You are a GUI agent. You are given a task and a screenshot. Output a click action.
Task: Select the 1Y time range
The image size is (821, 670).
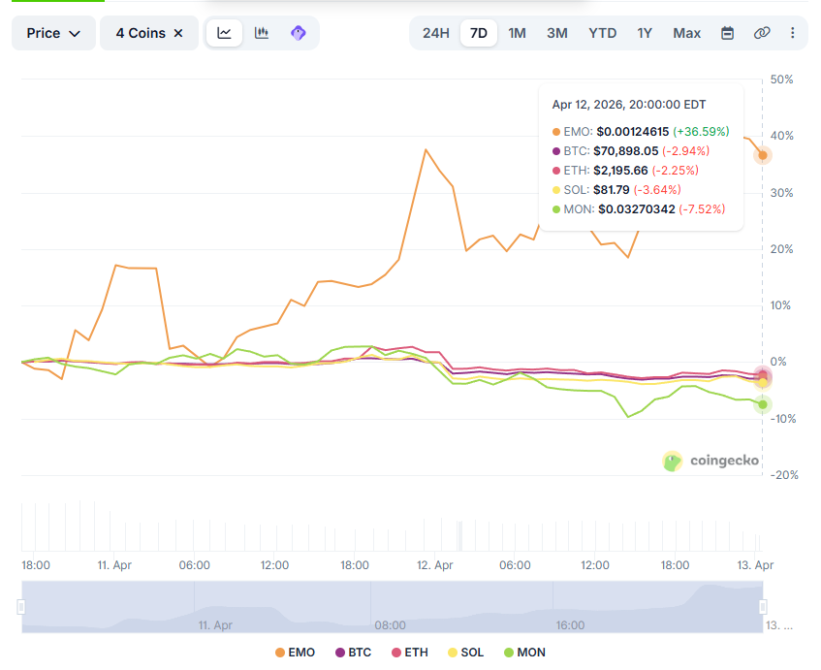[x=645, y=33]
